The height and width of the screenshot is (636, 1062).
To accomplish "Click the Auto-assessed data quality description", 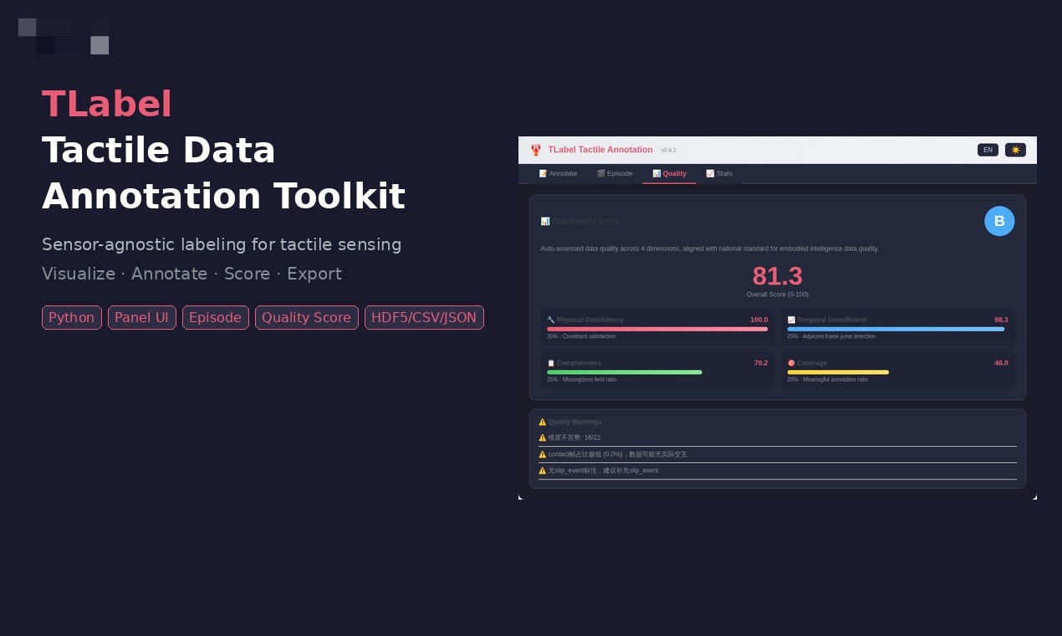I will (x=710, y=249).
